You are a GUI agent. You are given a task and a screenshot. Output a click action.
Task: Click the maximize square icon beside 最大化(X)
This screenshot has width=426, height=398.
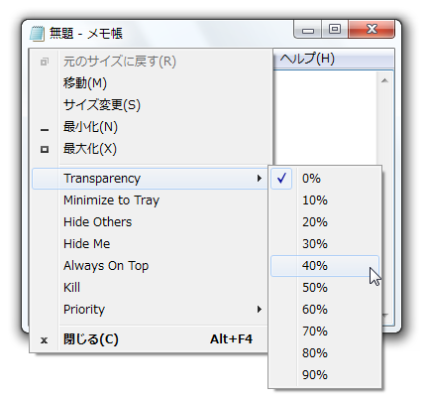[x=45, y=149]
